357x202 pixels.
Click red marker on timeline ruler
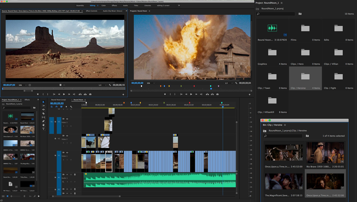tap(189, 103)
